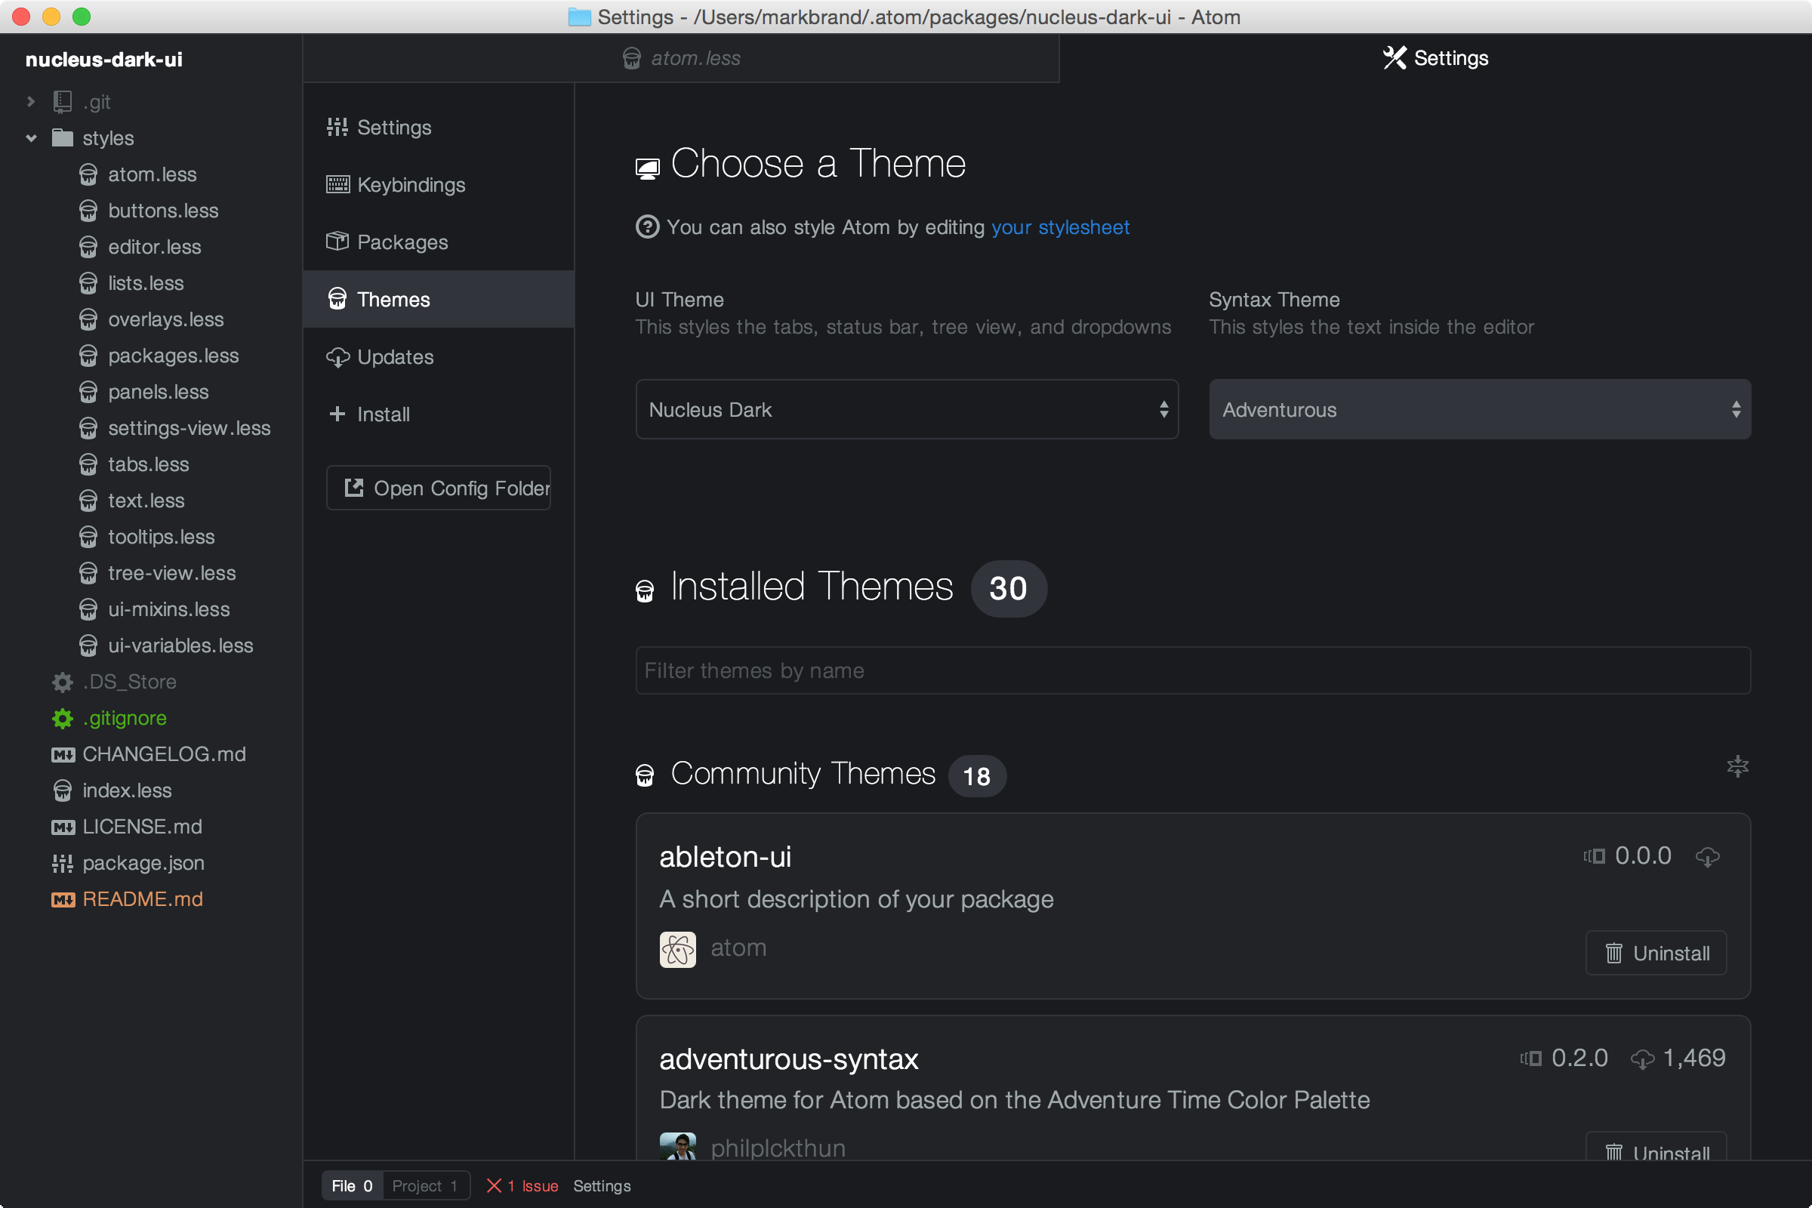Switch to the atom.less tab
This screenshot has width=1812, height=1208.
(x=681, y=59)
